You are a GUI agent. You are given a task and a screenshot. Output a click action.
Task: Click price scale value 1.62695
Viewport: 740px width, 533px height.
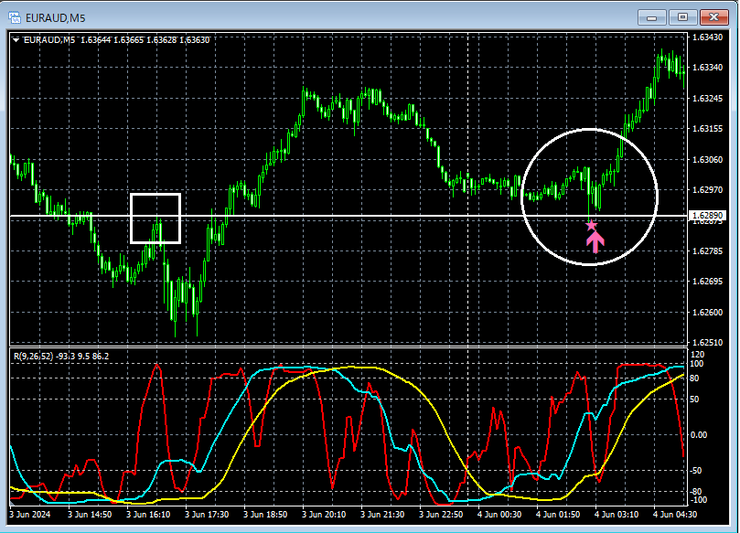(x=707, y=281)
